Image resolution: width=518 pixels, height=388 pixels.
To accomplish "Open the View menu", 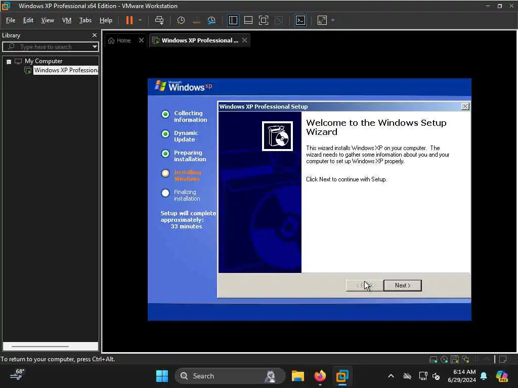I will tap(48, 20).
